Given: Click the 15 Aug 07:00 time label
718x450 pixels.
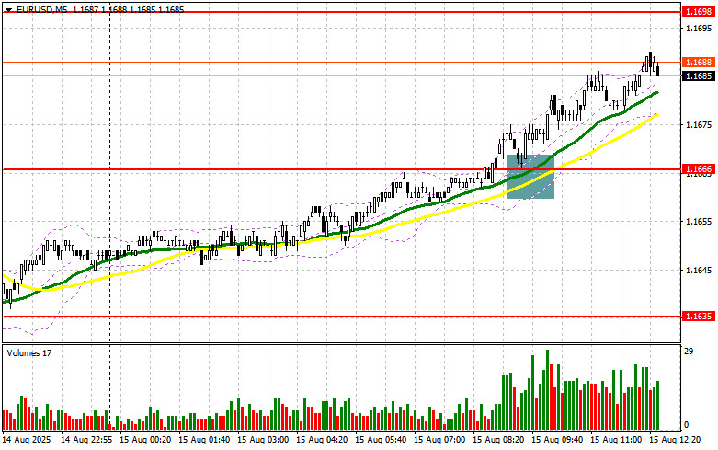Looking at the screenshot, I should coord(439,440).
